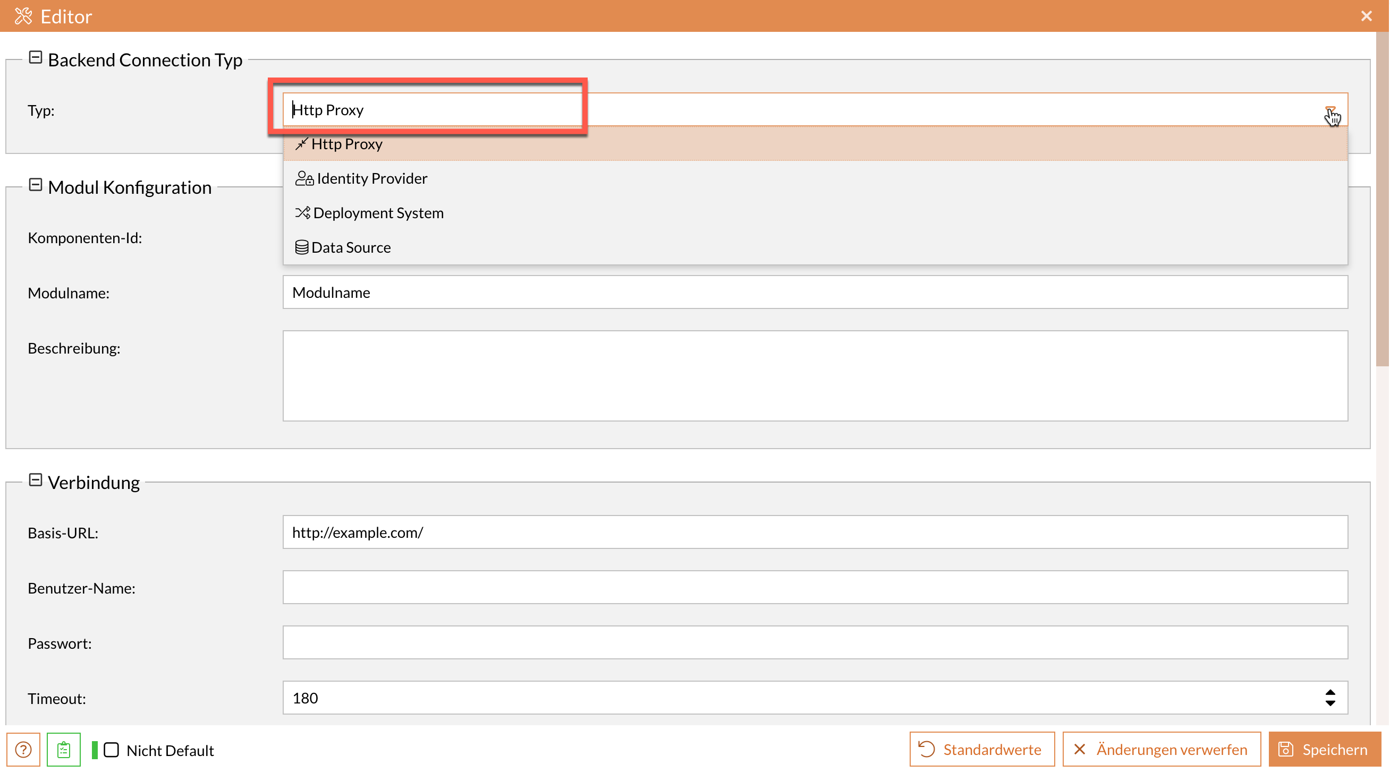Open the Typ dropdown arrow

click(1331, 110)
